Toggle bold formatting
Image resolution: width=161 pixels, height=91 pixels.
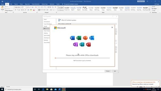pyautogui.click(x=15, y=10)
